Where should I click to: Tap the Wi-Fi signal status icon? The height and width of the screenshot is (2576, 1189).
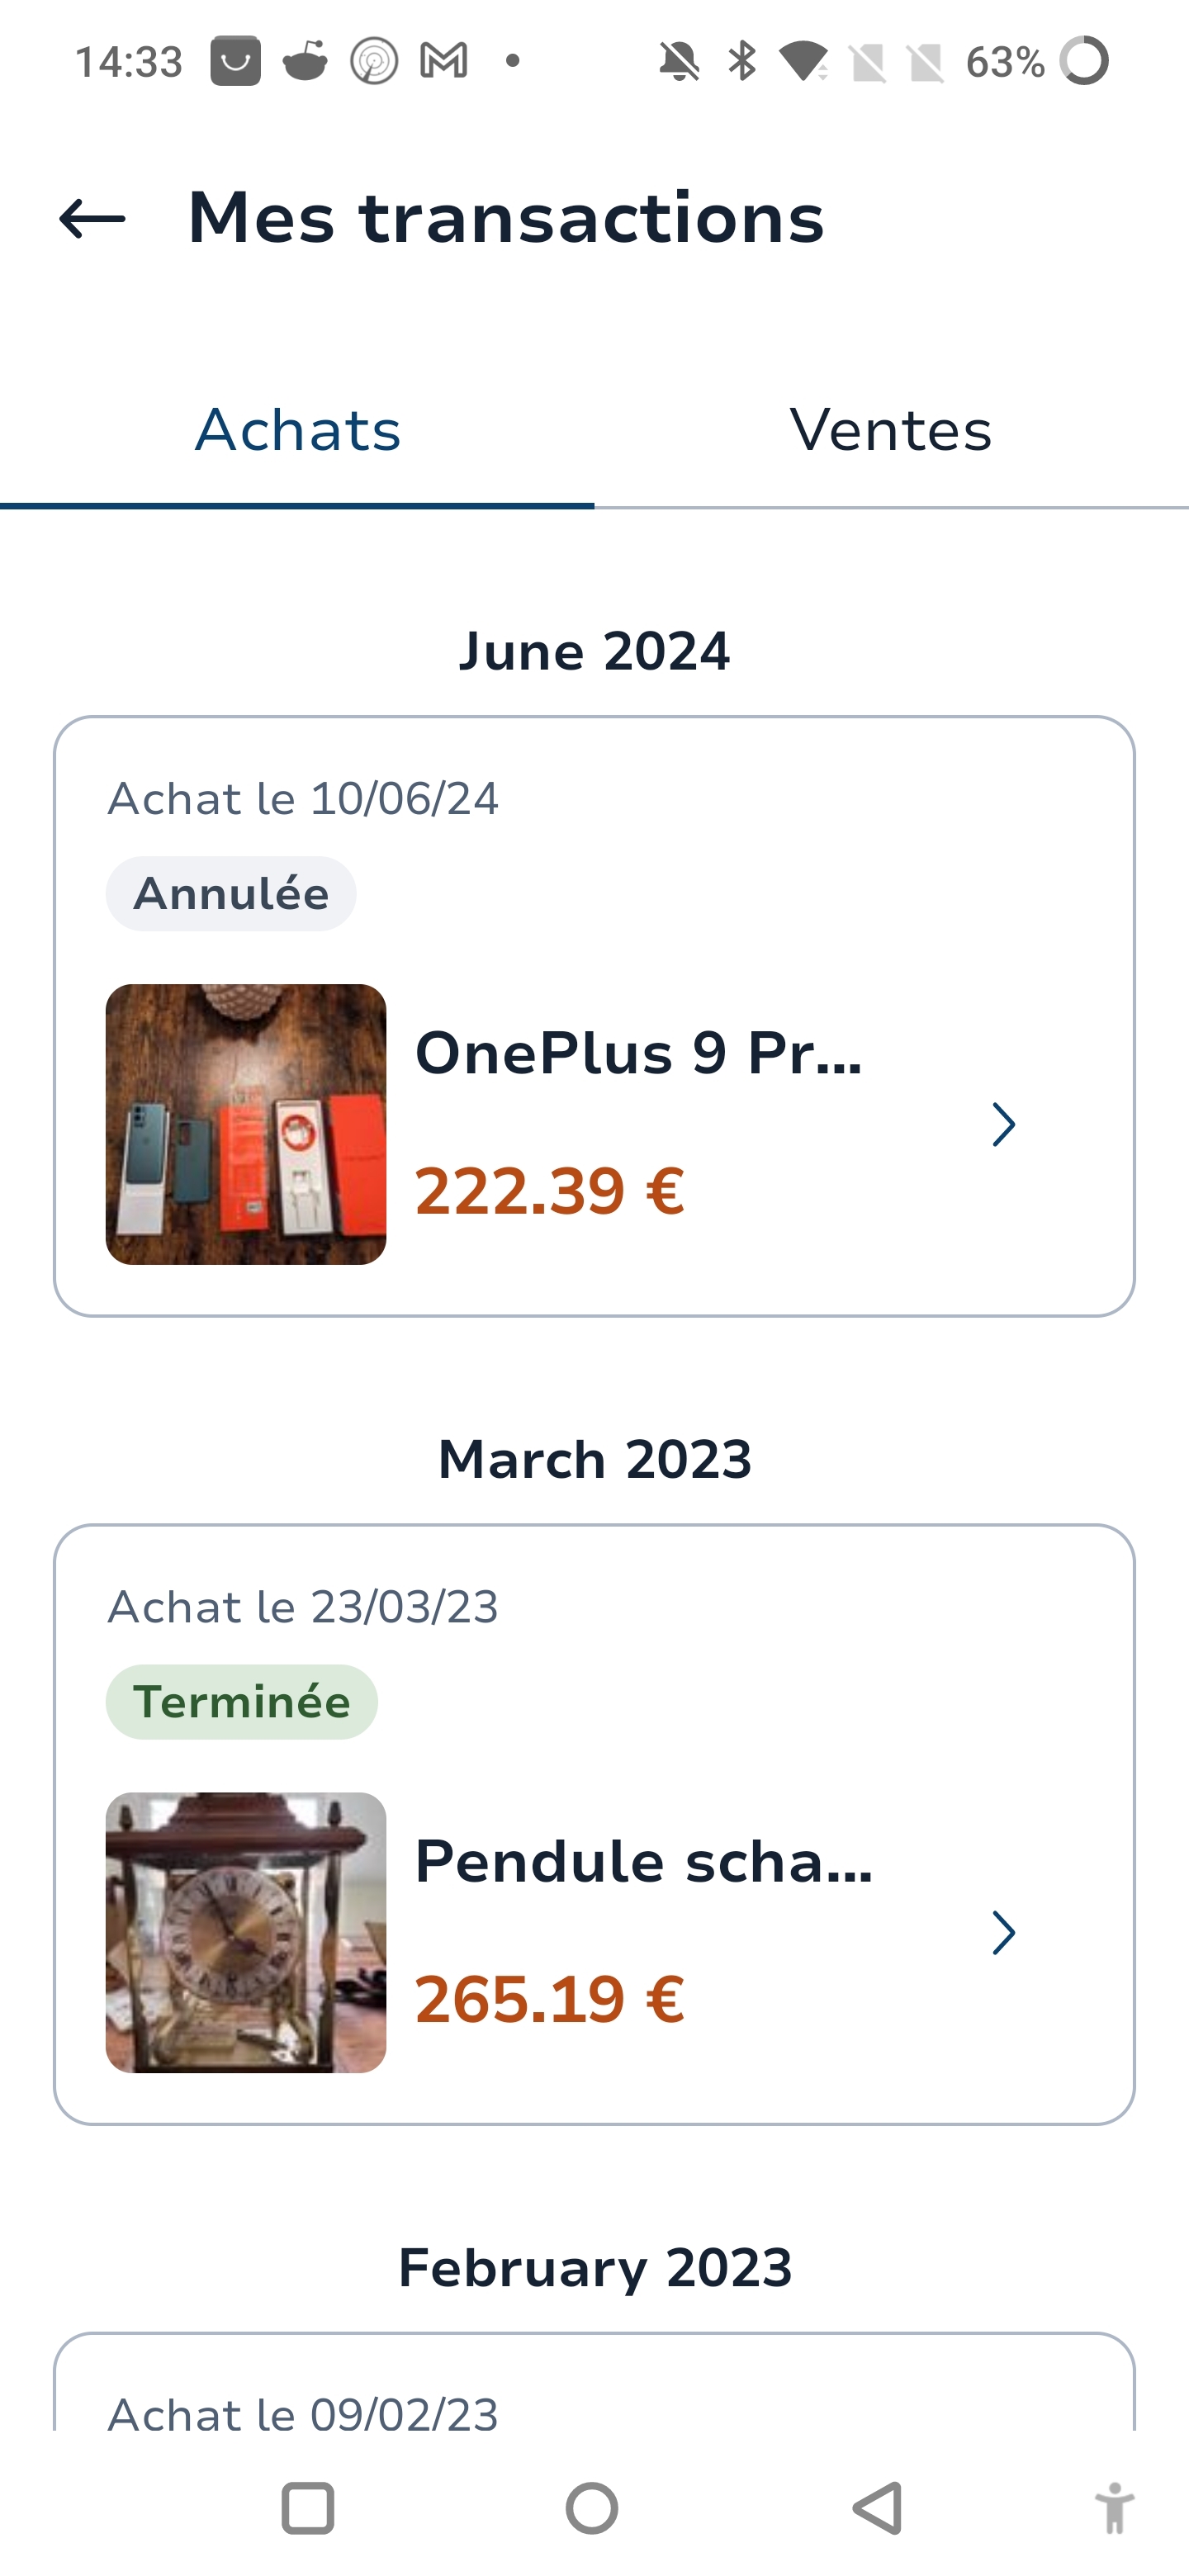tap(803, 61)
